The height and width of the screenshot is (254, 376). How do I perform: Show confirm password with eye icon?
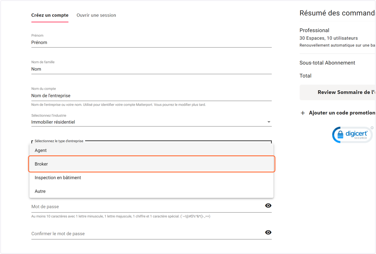[268, 232]
